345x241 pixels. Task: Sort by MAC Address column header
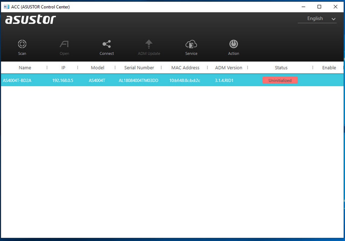coord(185,68)
